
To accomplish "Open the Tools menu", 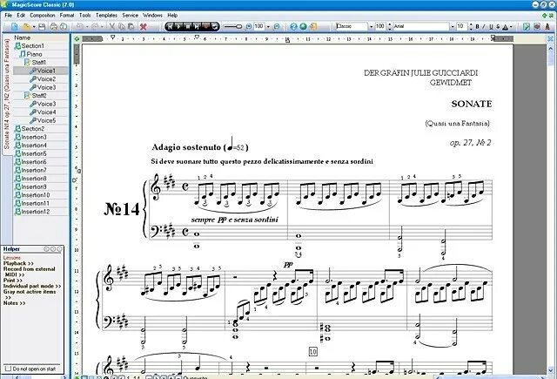I will click(84, 16).
